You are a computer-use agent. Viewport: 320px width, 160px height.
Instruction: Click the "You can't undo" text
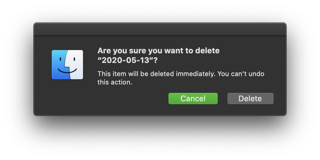coord(241,74)
